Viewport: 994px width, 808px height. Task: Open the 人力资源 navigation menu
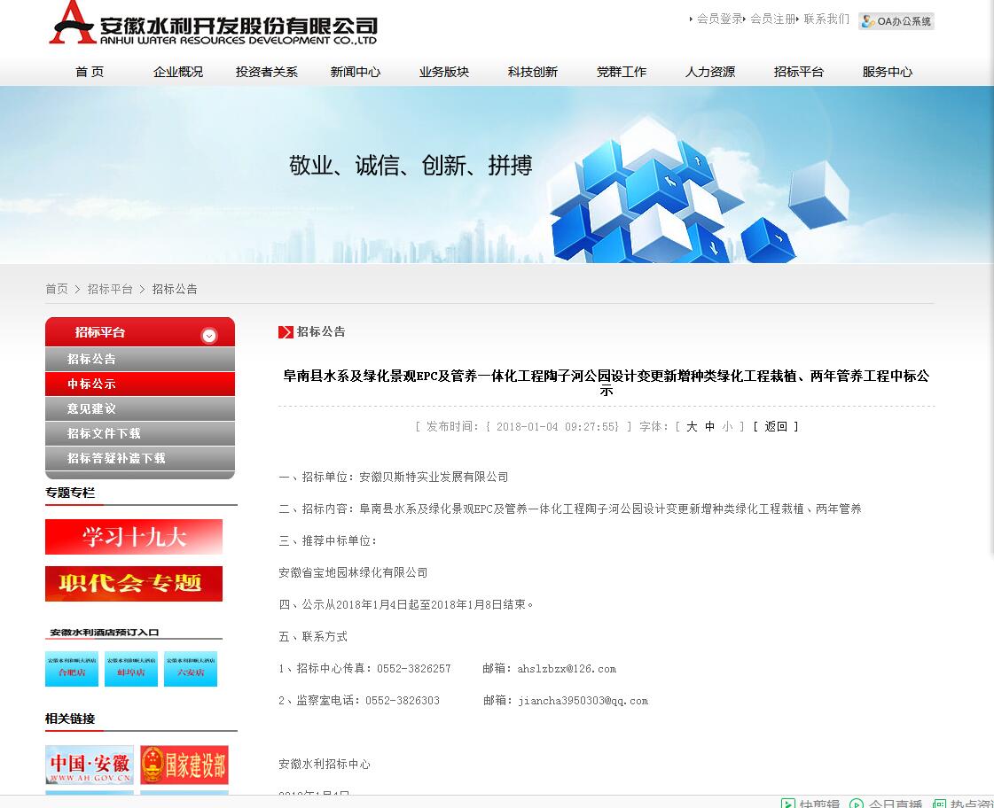(710, 72)
